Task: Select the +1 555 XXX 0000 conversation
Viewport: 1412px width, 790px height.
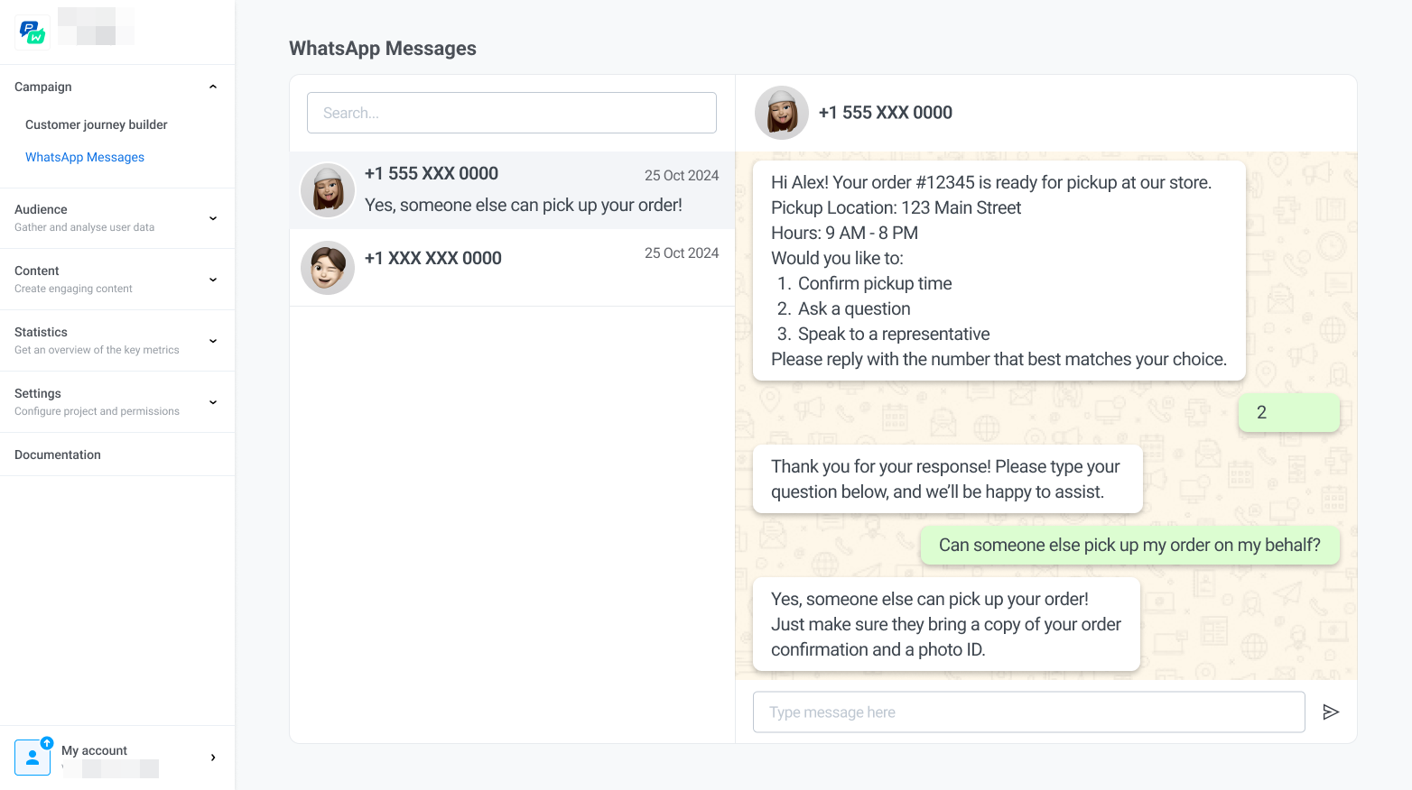Action: pos(512,190)
